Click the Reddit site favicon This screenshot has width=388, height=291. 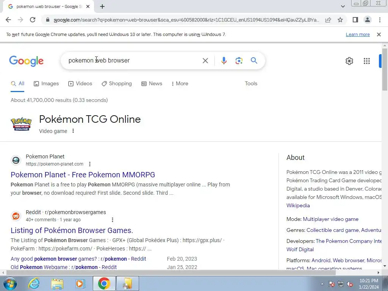16,216
